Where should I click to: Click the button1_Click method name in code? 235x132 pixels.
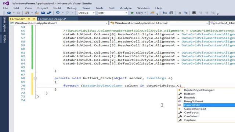(97, 78)
